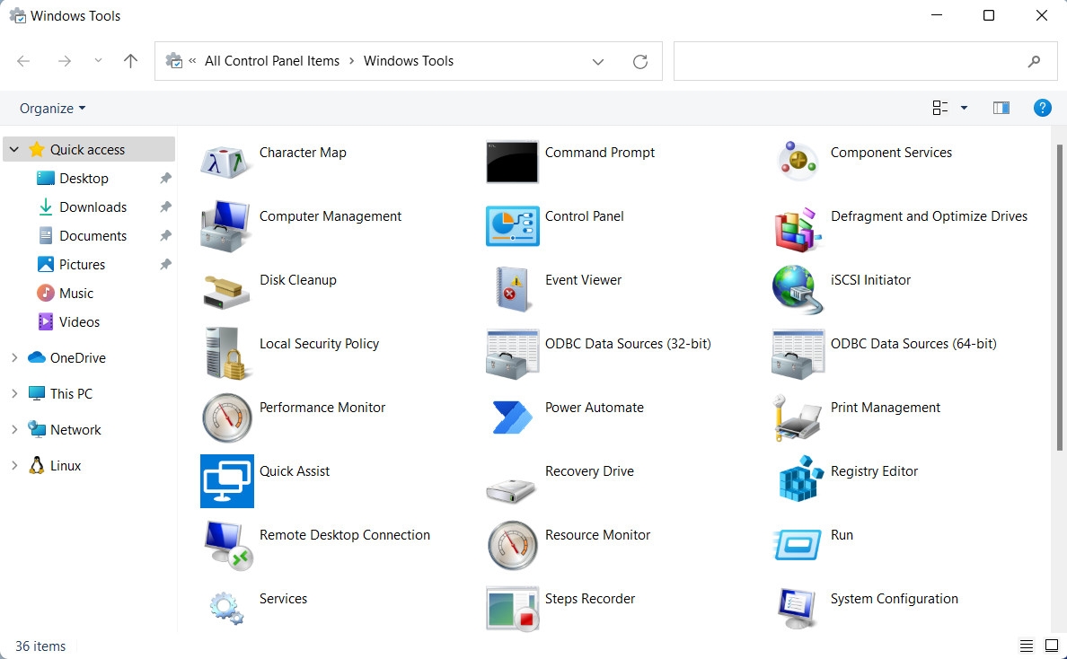The width and height of the screenshot is (1067, 659).
Task: Navigate back with the back arrow
Action: click(23, 61)
